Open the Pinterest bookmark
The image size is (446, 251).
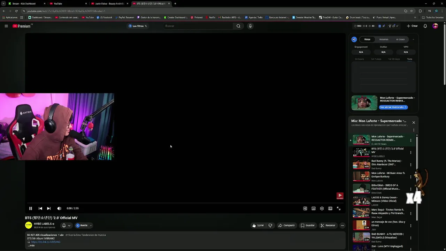pyautogui.click(x=197, y=17)
